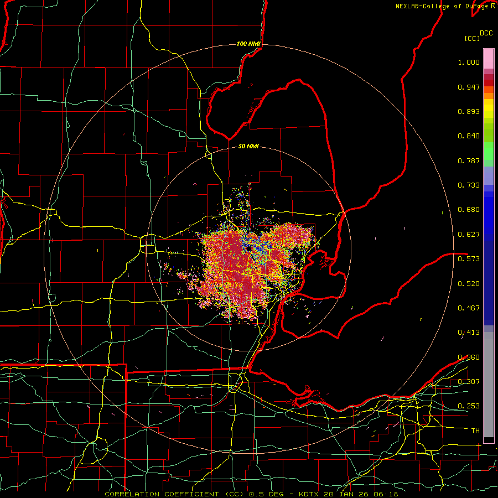
Task: Select the 0.893 scale value
Action: click(469, 111)
